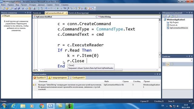
Task: Collapse the Общие group in Toolbox
Action: (x=3, y=16)
